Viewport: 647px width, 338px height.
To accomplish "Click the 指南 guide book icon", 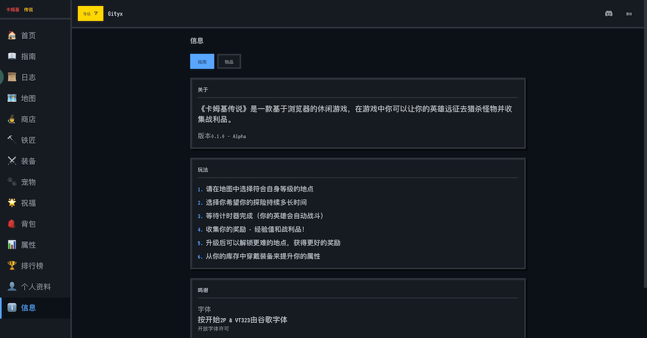I will point(12,57).
